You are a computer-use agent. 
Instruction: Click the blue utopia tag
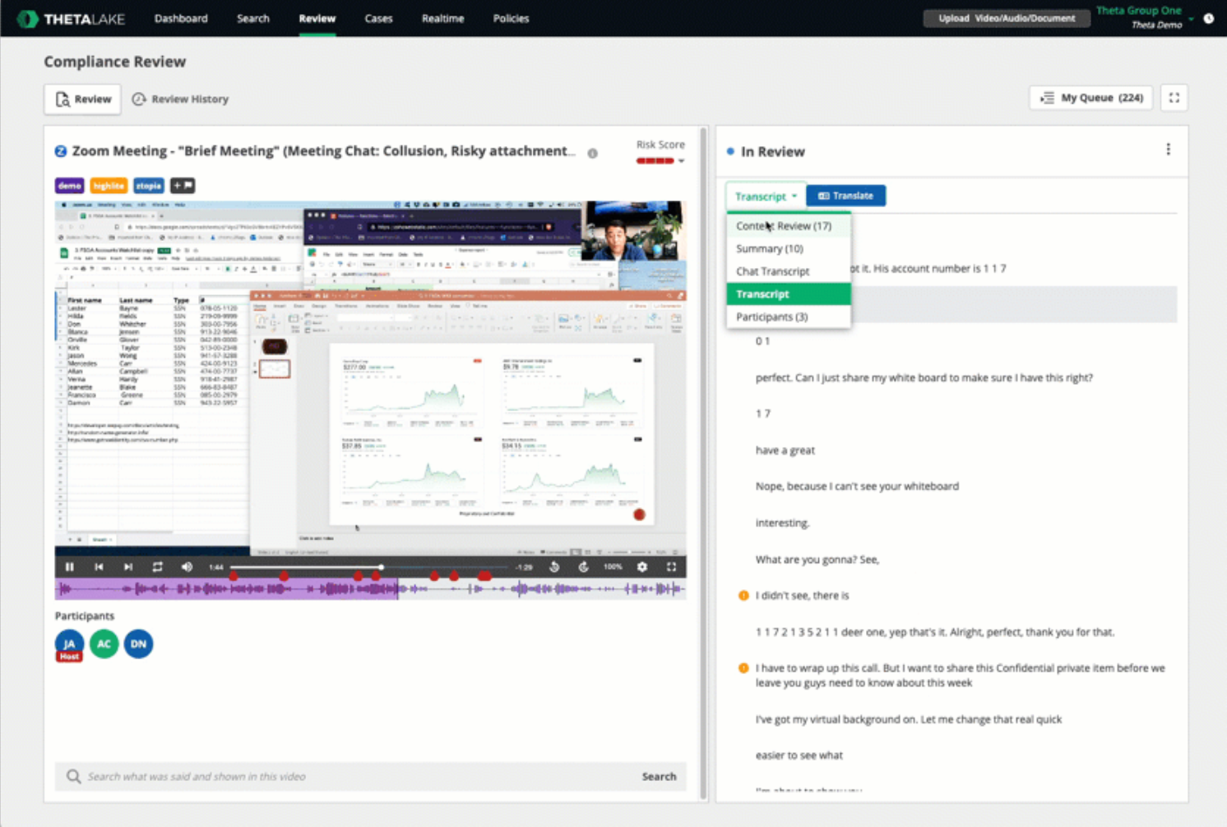click(149, 186)
